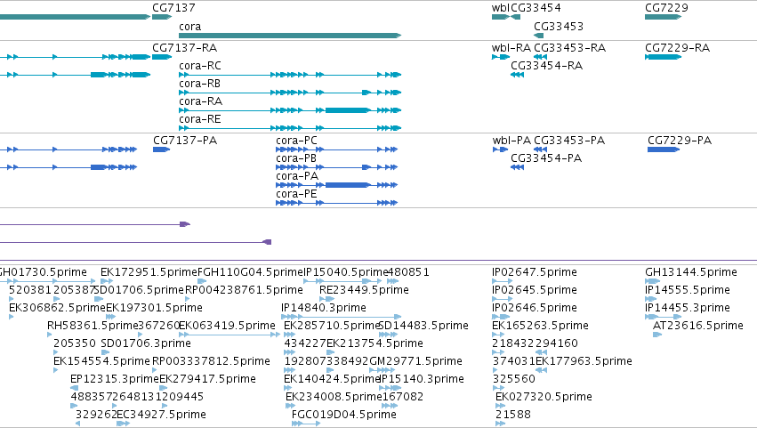Select the FGH110G04.5prime EST label

click(x=250, y=272)
